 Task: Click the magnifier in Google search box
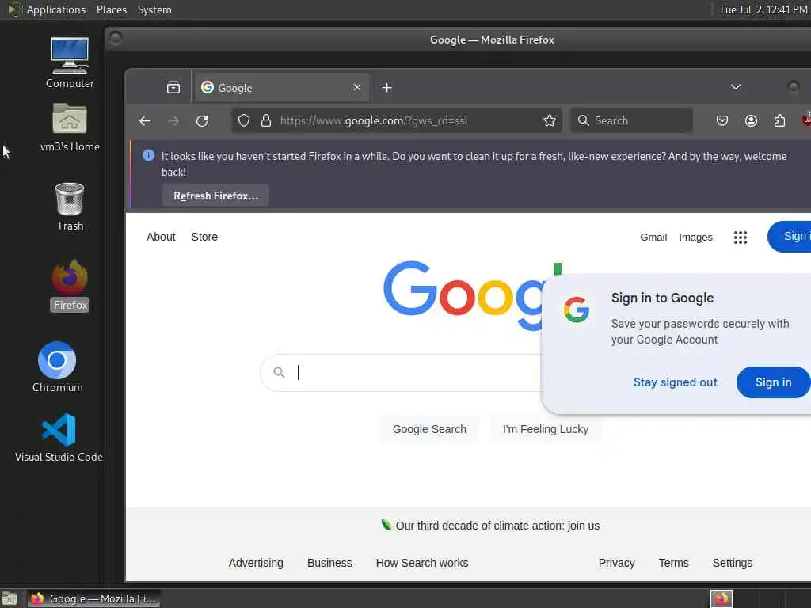click(x=279, y=372)
